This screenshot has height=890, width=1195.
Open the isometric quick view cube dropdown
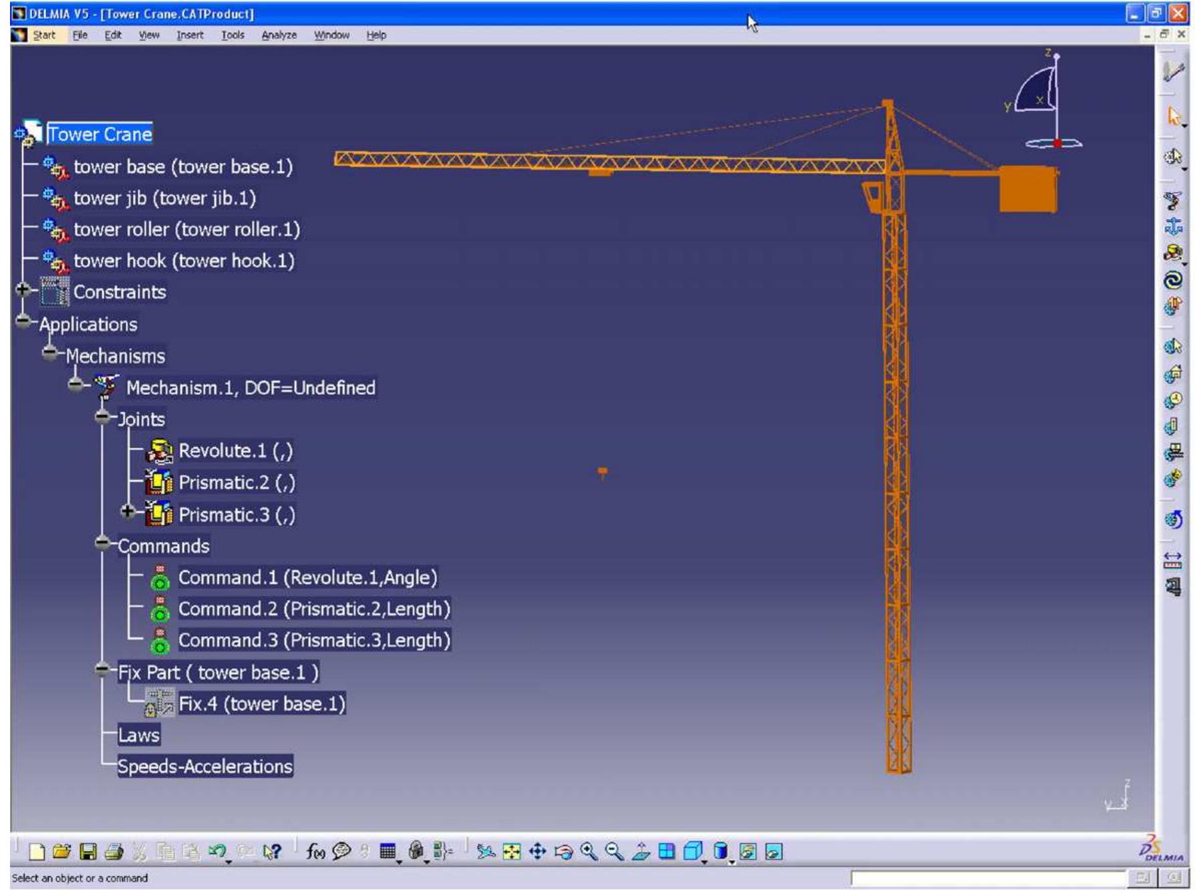[x=693, y=851]
